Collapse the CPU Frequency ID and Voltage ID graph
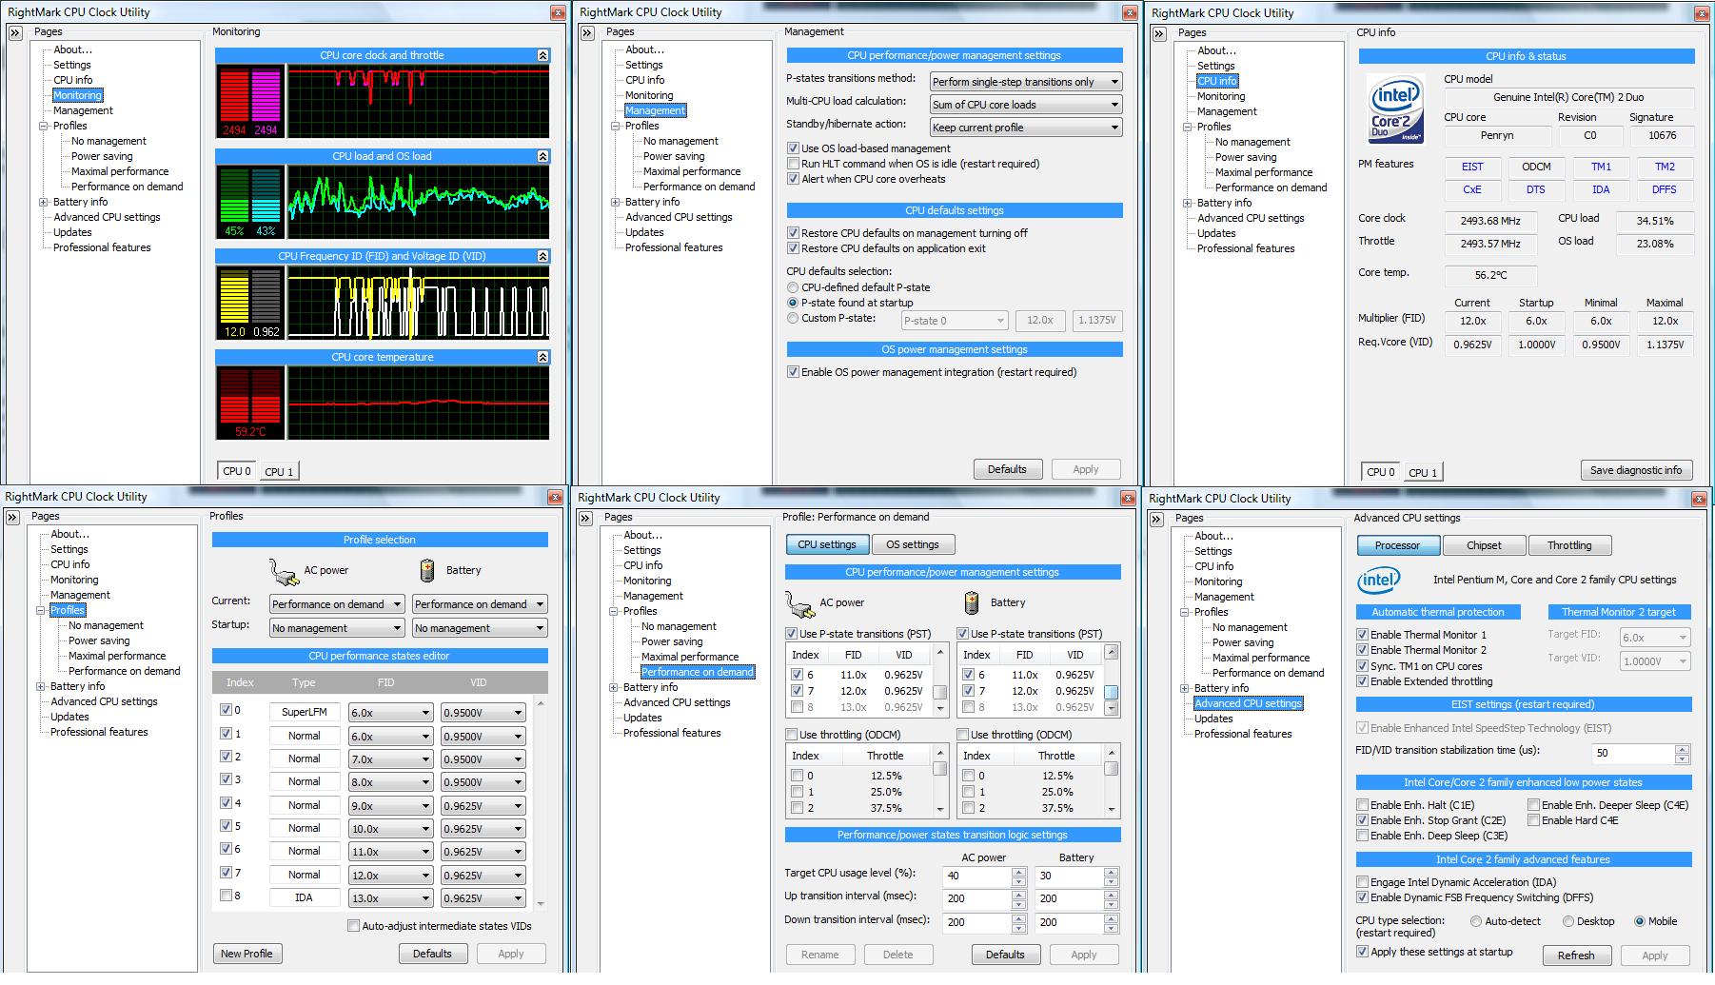This screenshot has width=1715, height=985. (542, 256)
